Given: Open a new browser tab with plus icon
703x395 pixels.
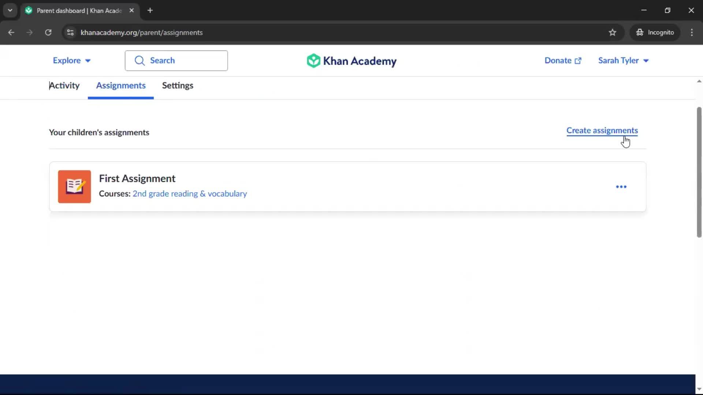Looking at the screenshot, I should 150,11.
